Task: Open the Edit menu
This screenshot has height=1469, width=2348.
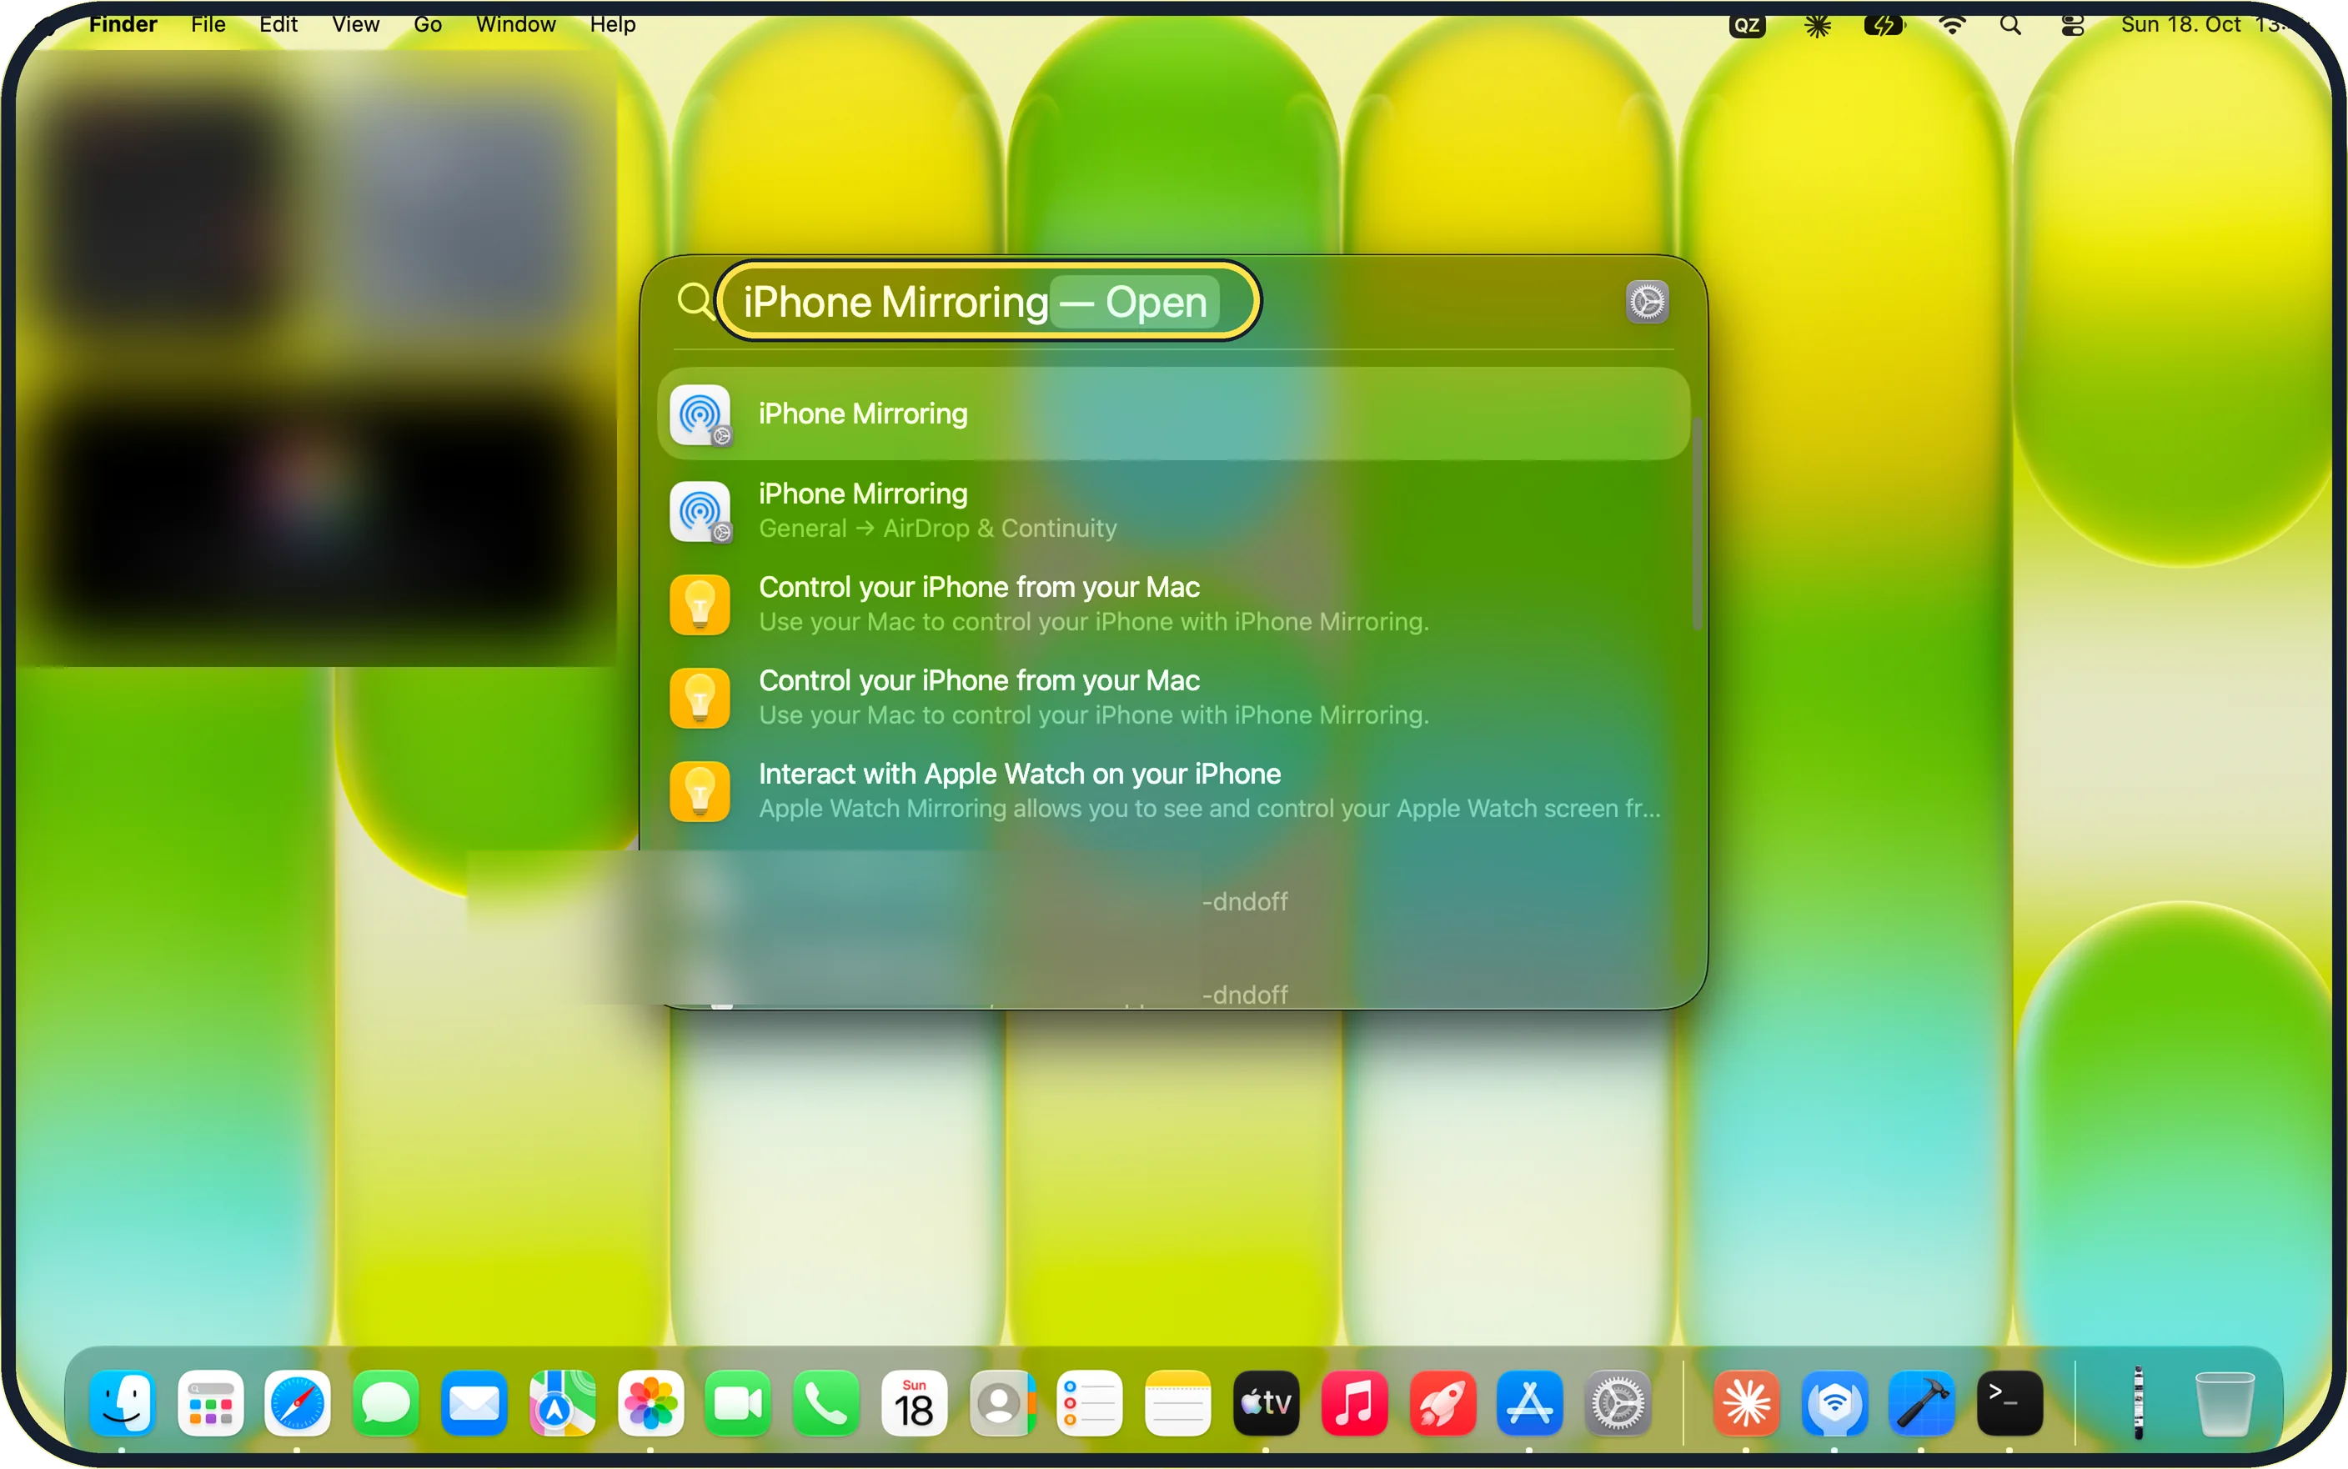Action: [x=278, y=24]
